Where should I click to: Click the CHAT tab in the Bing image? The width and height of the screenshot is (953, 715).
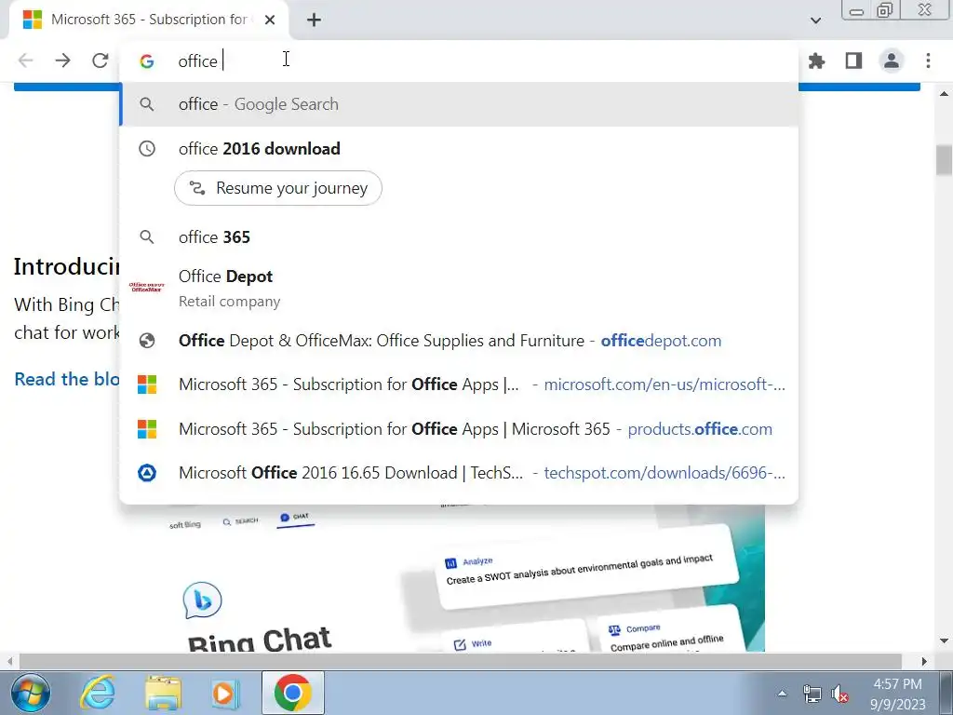point(295,518)
